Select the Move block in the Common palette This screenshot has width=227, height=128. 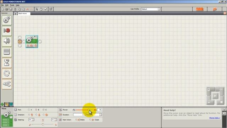pos(7,20)
